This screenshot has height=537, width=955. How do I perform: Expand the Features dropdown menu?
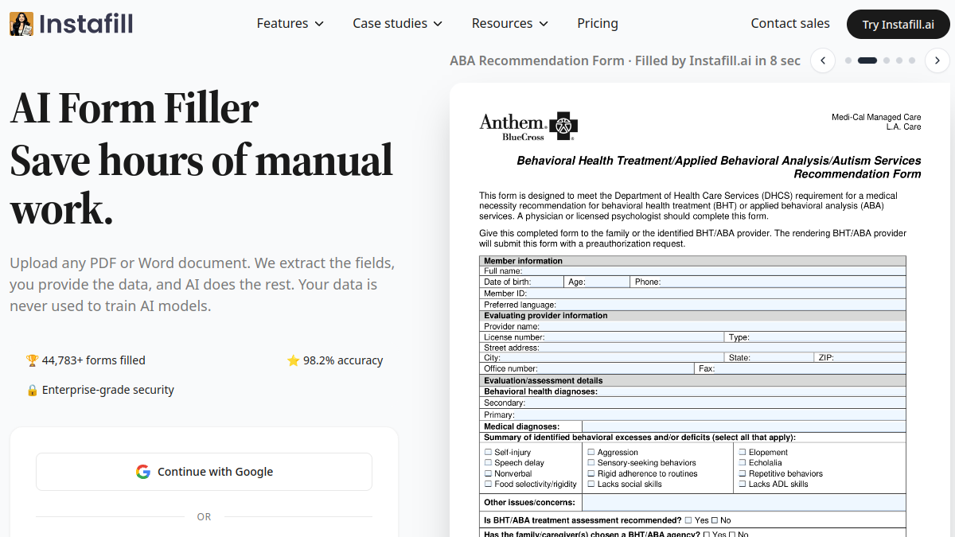coord(290,23)
